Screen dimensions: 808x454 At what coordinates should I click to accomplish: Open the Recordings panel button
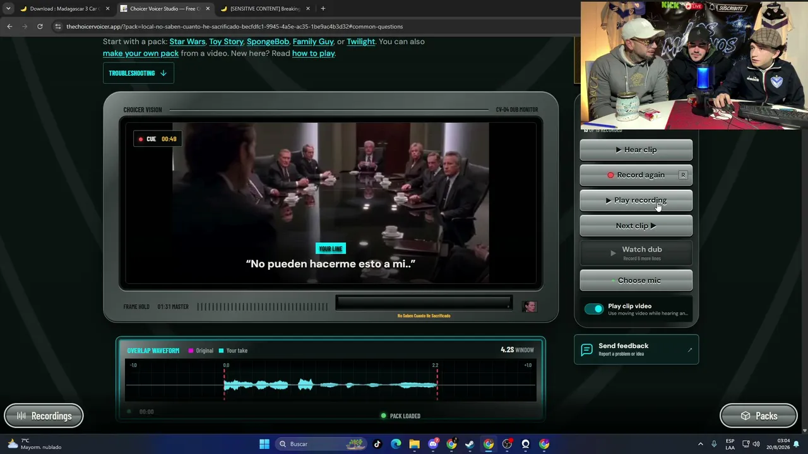pos(44,416)
